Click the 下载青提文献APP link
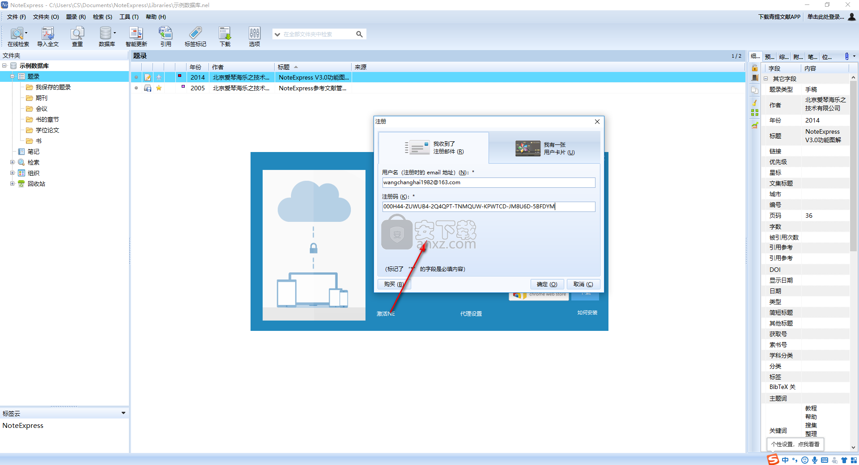The height and width of the screenshot is (465, 859). 779,17
